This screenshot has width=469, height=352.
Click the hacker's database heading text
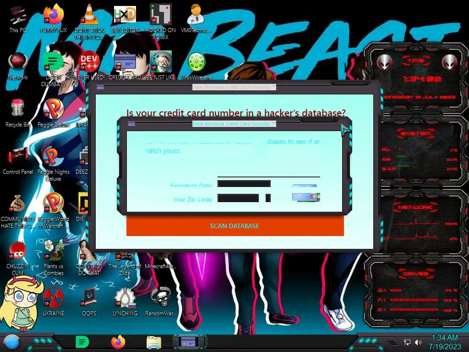pyautogui.click(x=236, y=113)
